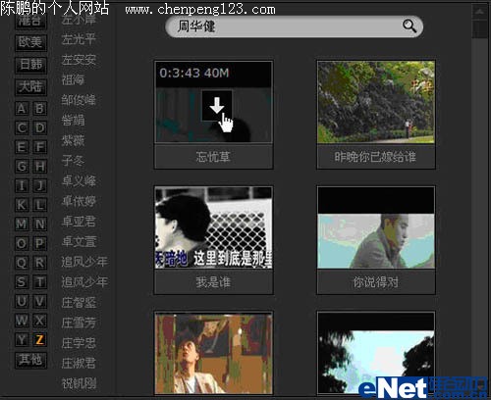Filter singers by letter C
The height and width of the screenshot is (400, 491).
[x=22, y=127]
